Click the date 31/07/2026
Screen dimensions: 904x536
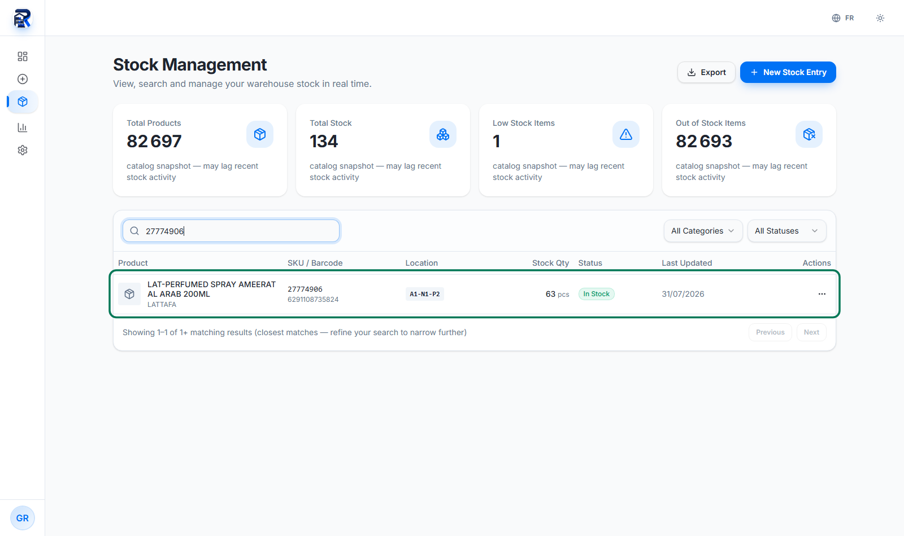coord(683,294)
